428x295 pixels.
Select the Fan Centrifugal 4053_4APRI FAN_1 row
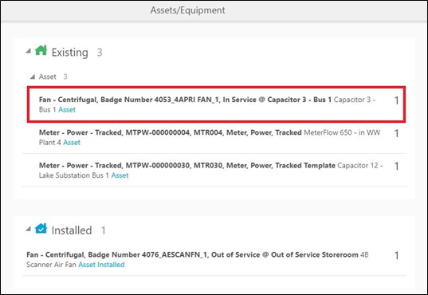(x=216, y=104)
